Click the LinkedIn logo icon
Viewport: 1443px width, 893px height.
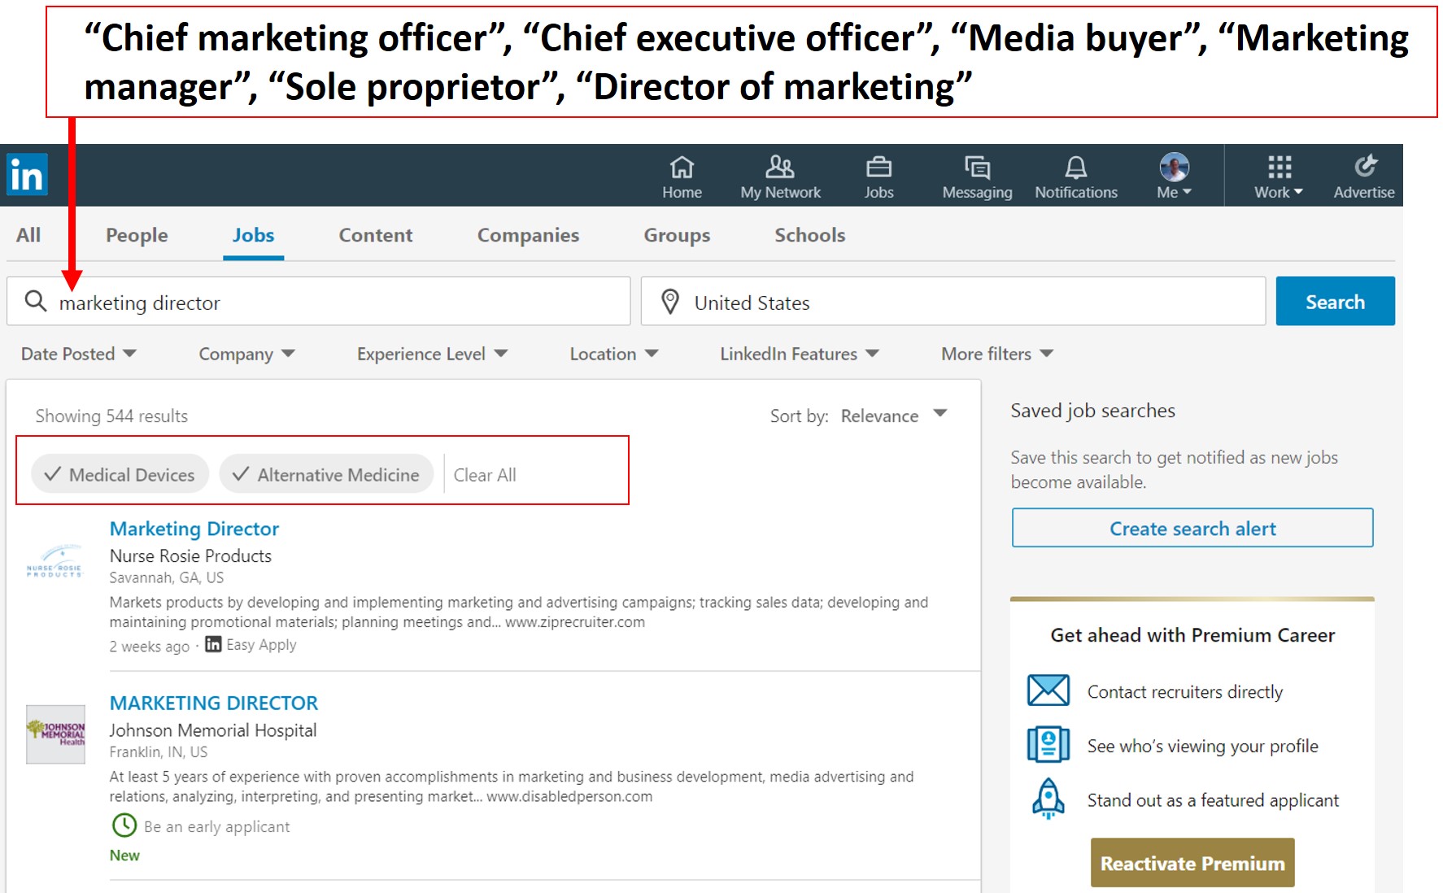pos(27,175)
